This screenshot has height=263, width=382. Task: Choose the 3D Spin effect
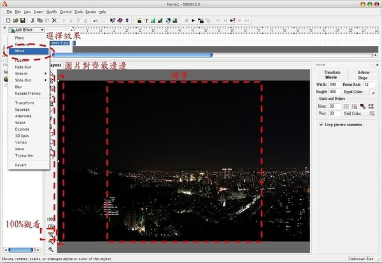tap(29, 136)
